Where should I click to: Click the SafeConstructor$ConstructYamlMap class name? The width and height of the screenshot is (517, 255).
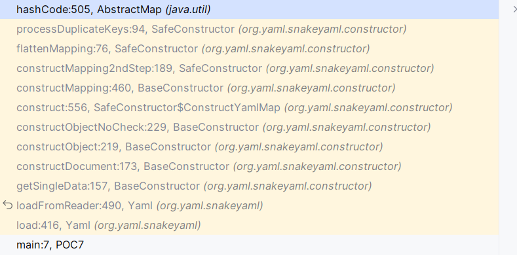pos(187,108)
